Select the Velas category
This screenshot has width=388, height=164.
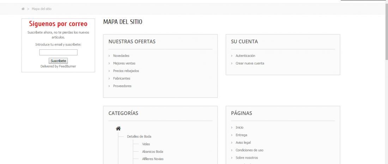coord(146,144)
